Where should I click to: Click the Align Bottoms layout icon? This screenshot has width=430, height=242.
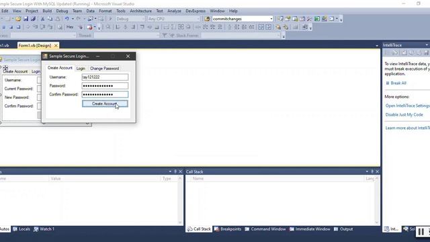pyautogui.click(x=157, y=27)
